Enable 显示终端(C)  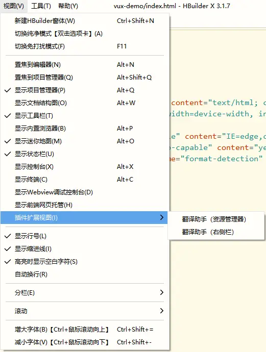tap(84, 180)
